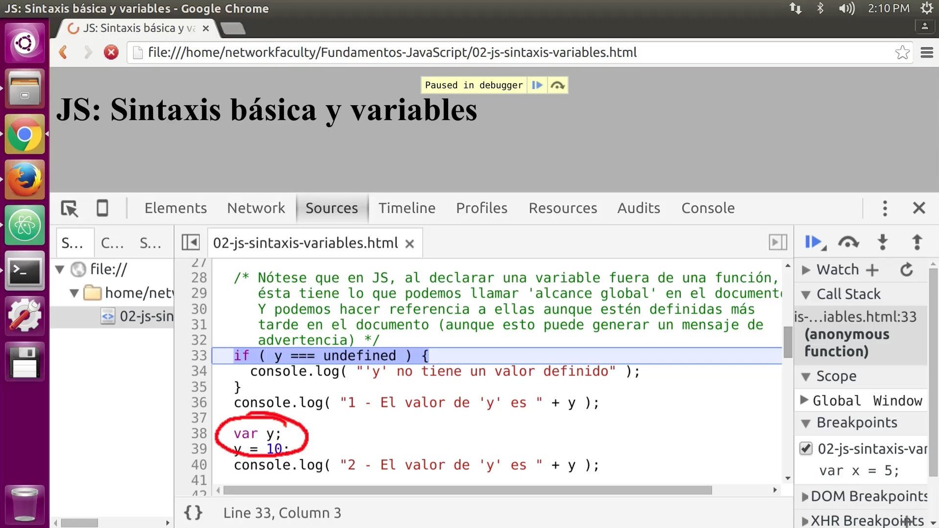Switch to the Network tab
This screenshot has width=939, height=528.
pos(256,208)
